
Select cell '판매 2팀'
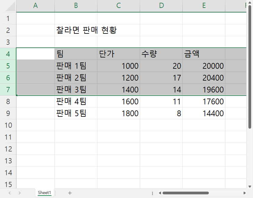76,78
